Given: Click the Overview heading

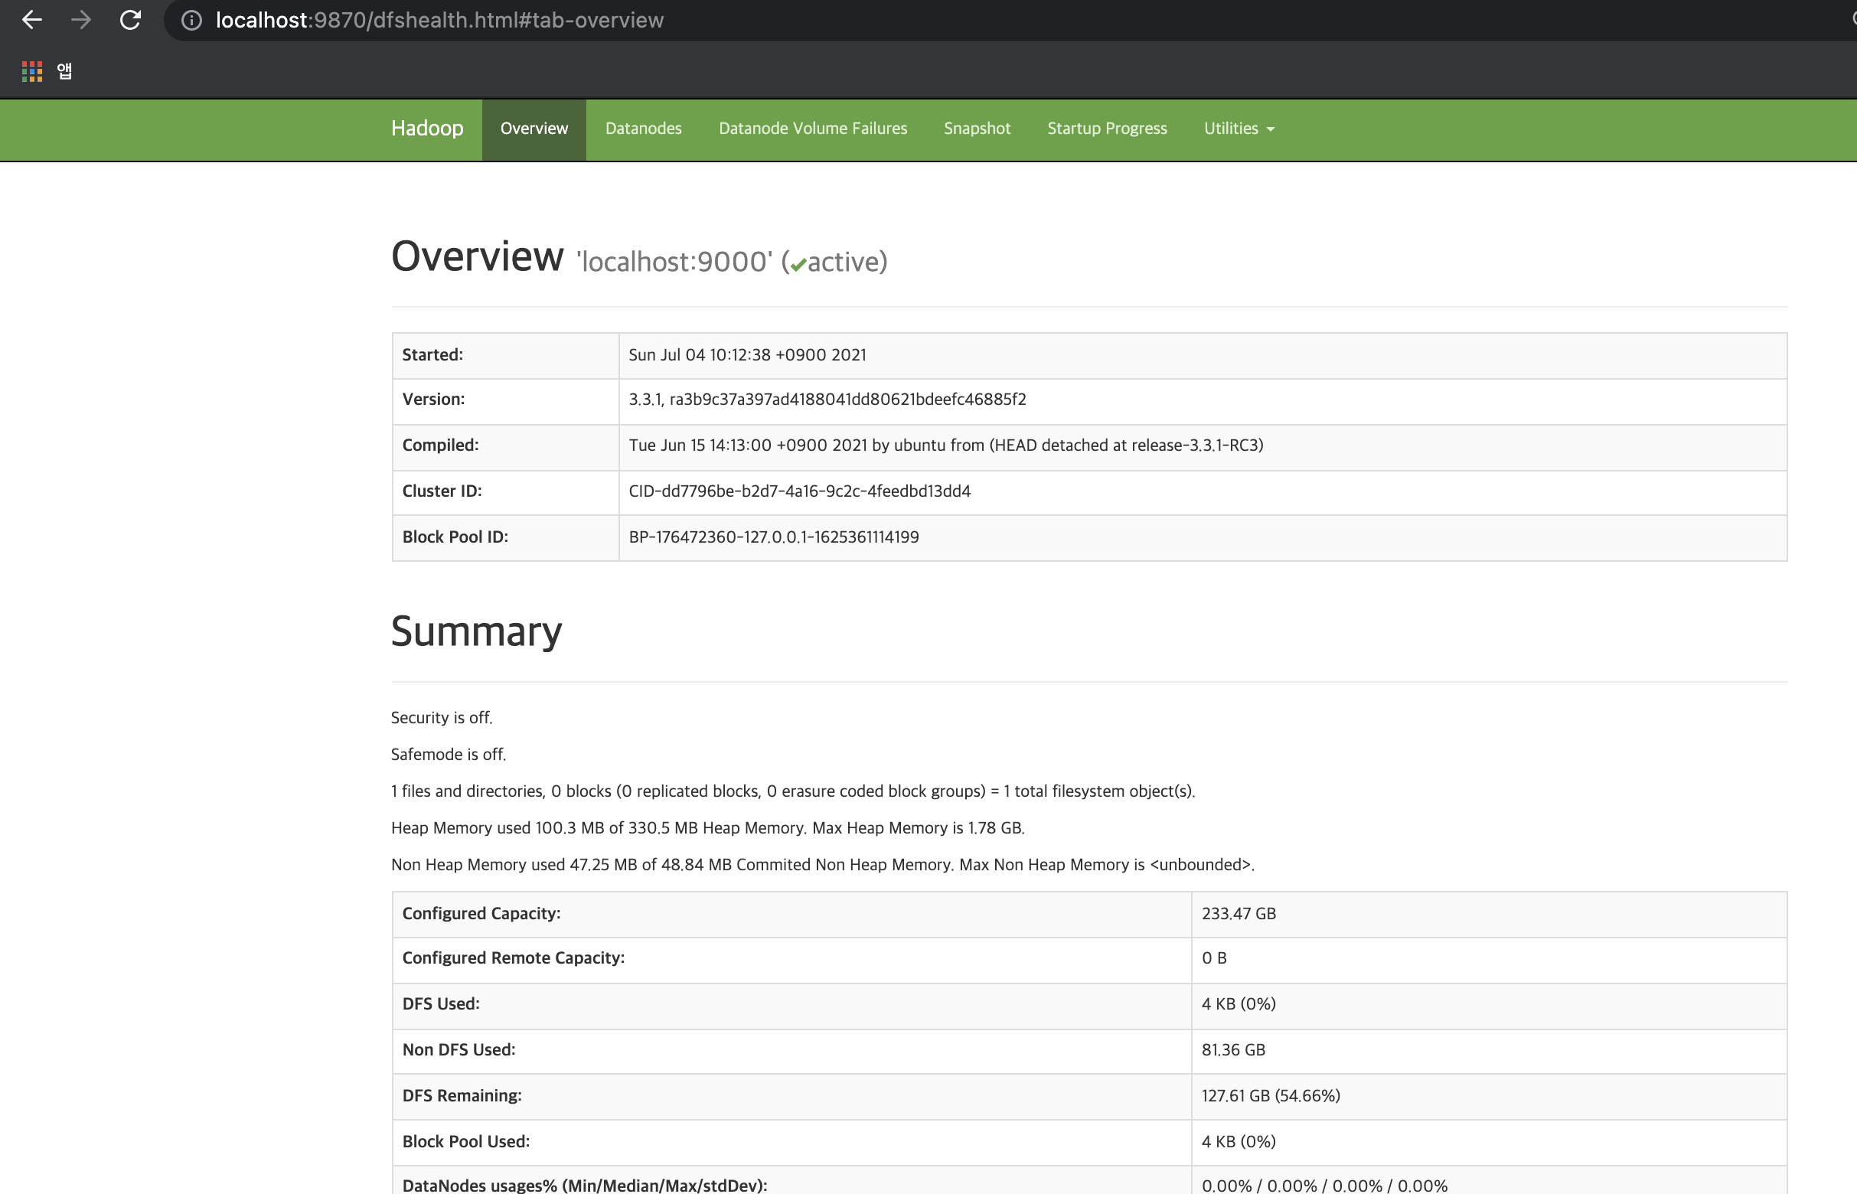Looking at the screenshot, I should point(477,256).
